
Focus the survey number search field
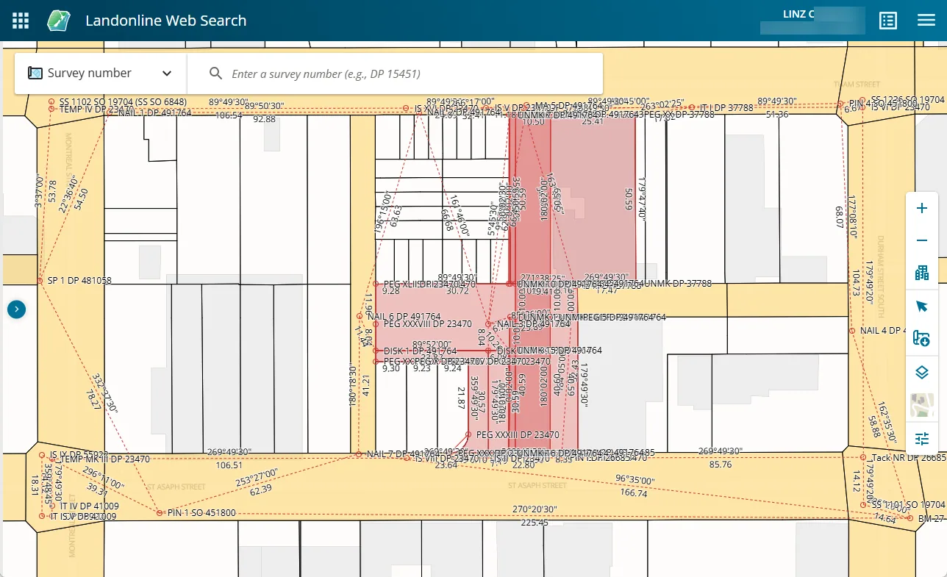pyautogui.click(x=395, y=74)
